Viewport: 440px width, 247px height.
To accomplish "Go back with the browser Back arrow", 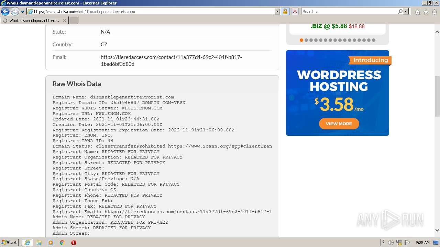I will coord(5,12).
